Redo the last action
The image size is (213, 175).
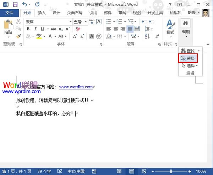tap(37, 5)
